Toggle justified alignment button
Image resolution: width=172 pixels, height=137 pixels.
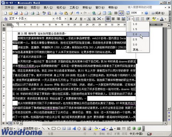(108, 19)
